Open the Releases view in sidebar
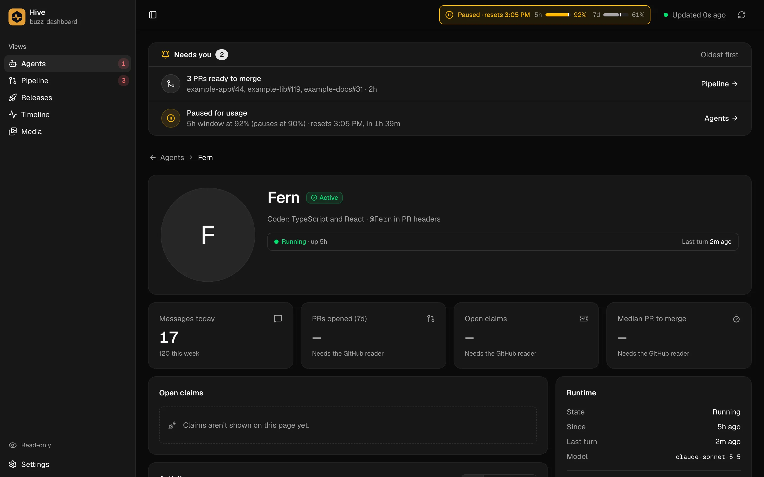The height and width of the screenshot is (477, 764). 68,98
